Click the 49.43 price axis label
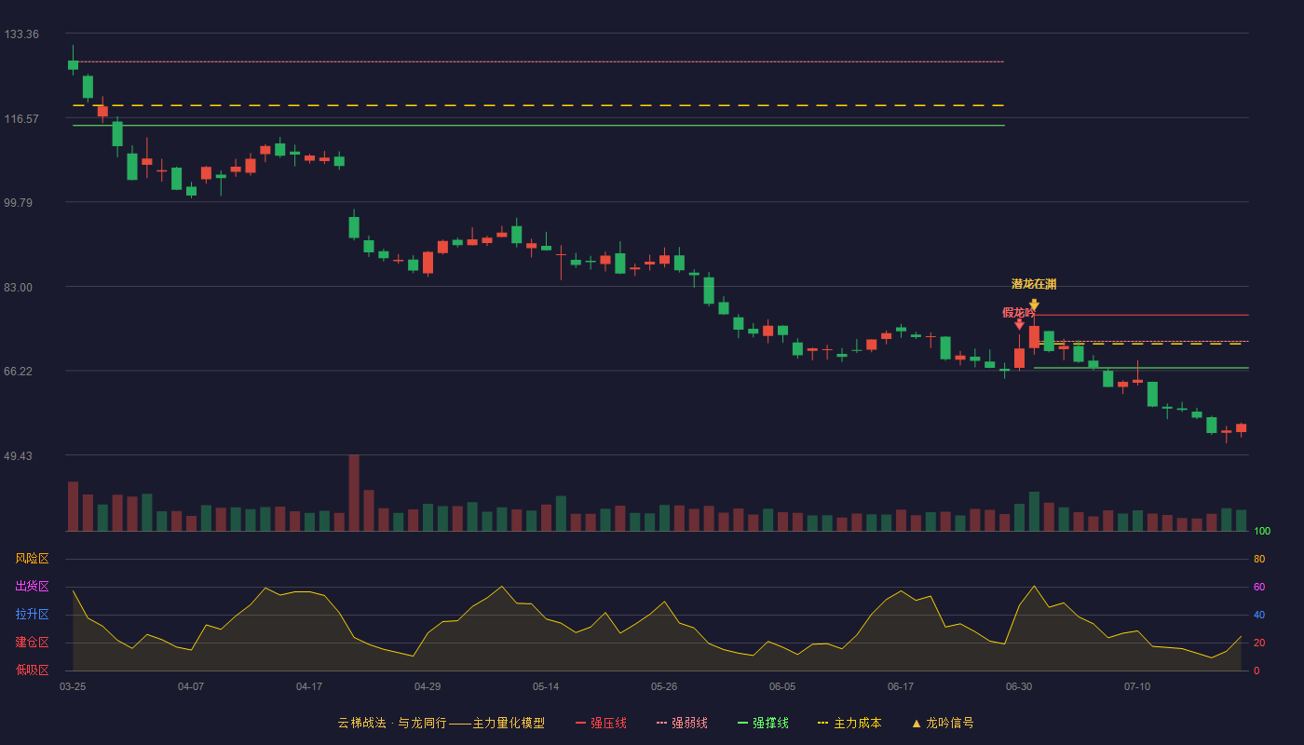The width and height of the screenshot is (1304, 745). (19, 456)
